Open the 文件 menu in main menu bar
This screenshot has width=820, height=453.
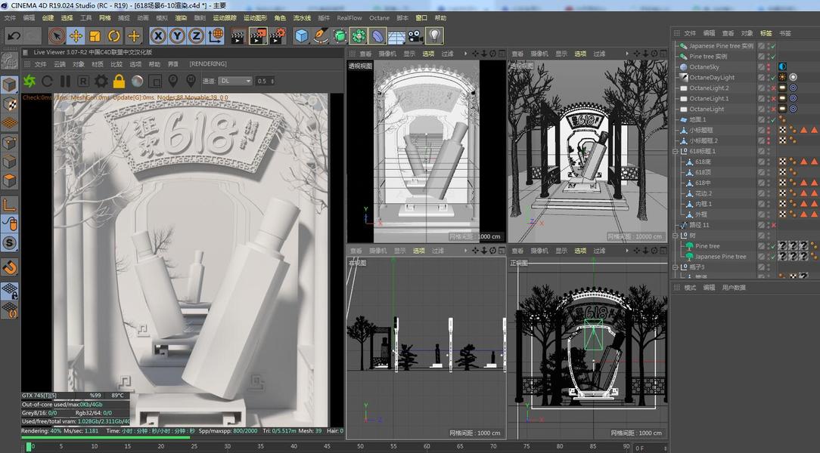[x=10, y=18]
